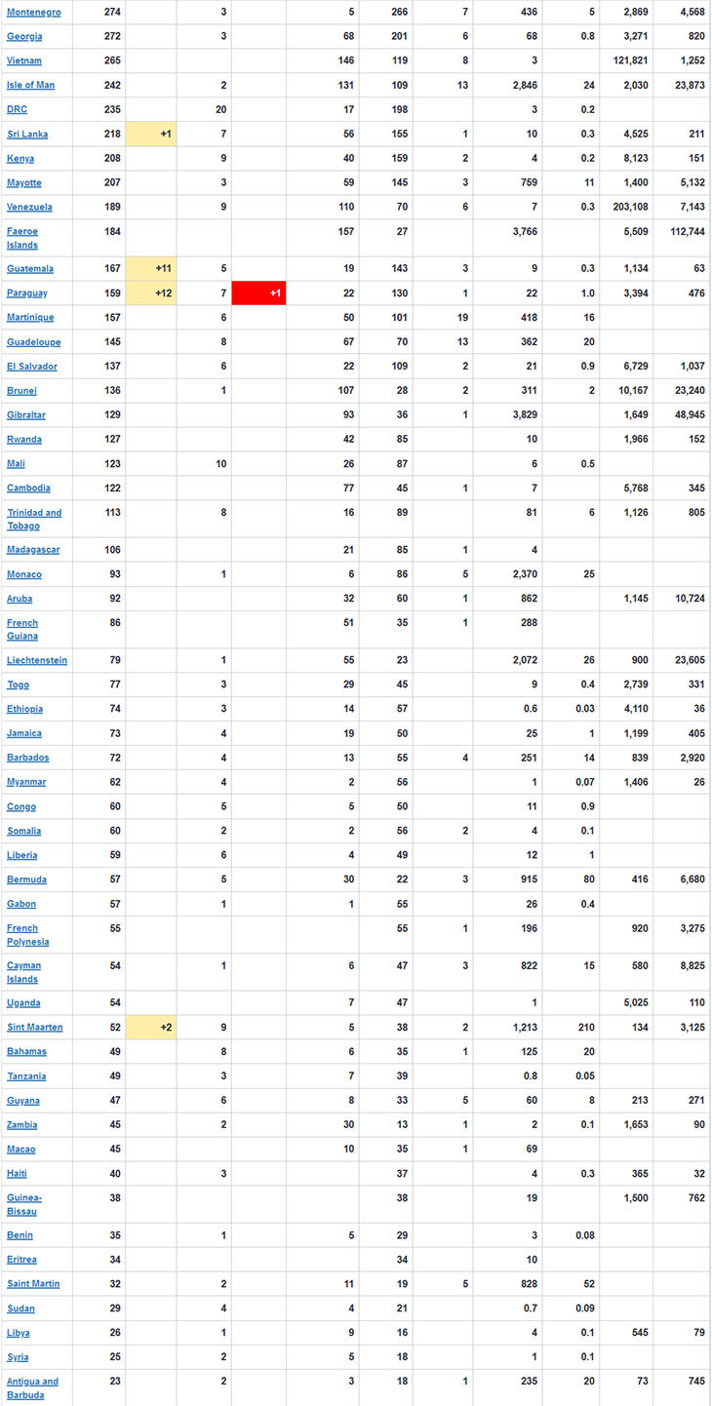Select the Sri Lanka link
Image resolution: width=712 pixels, height=1406 pixels.
27,134
